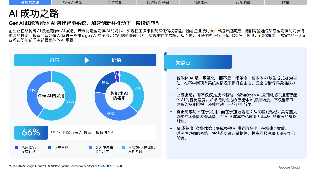The width and height of the screenshot is (316, 177).
Task: Click the 66% statistic box
Action: click(31, 133)
